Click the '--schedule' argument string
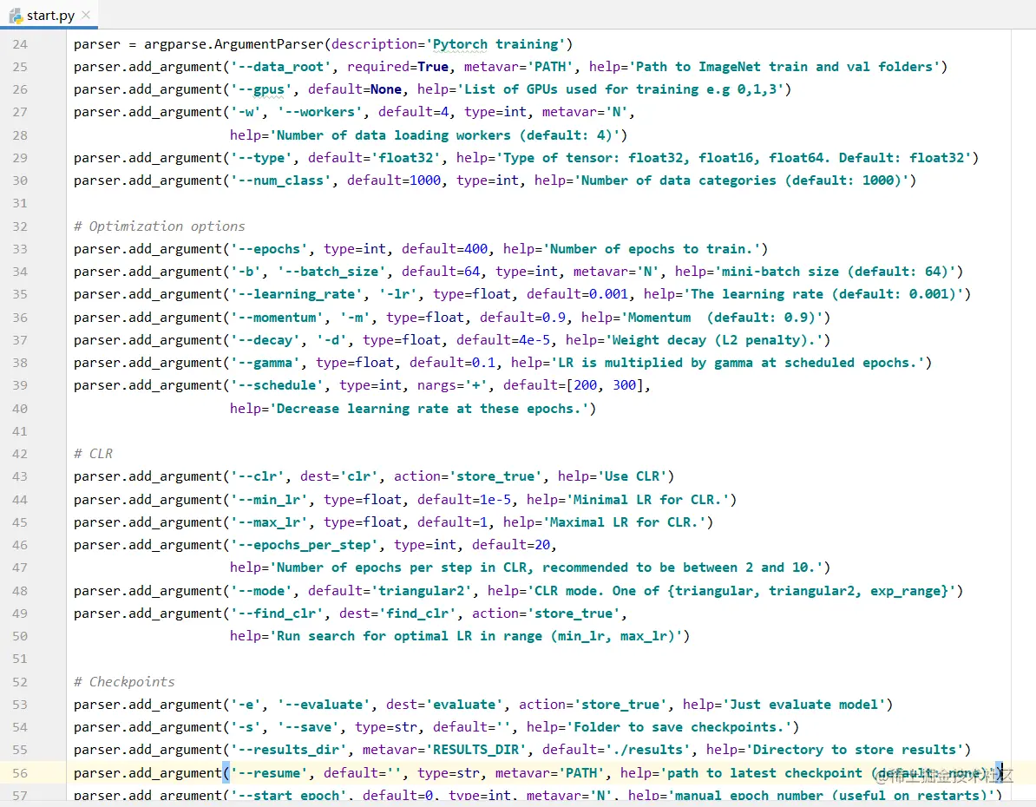1036x807 pixels. pos(278,385)
